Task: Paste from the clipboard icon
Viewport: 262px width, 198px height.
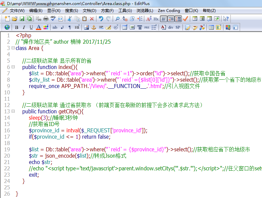Action: 84,19
